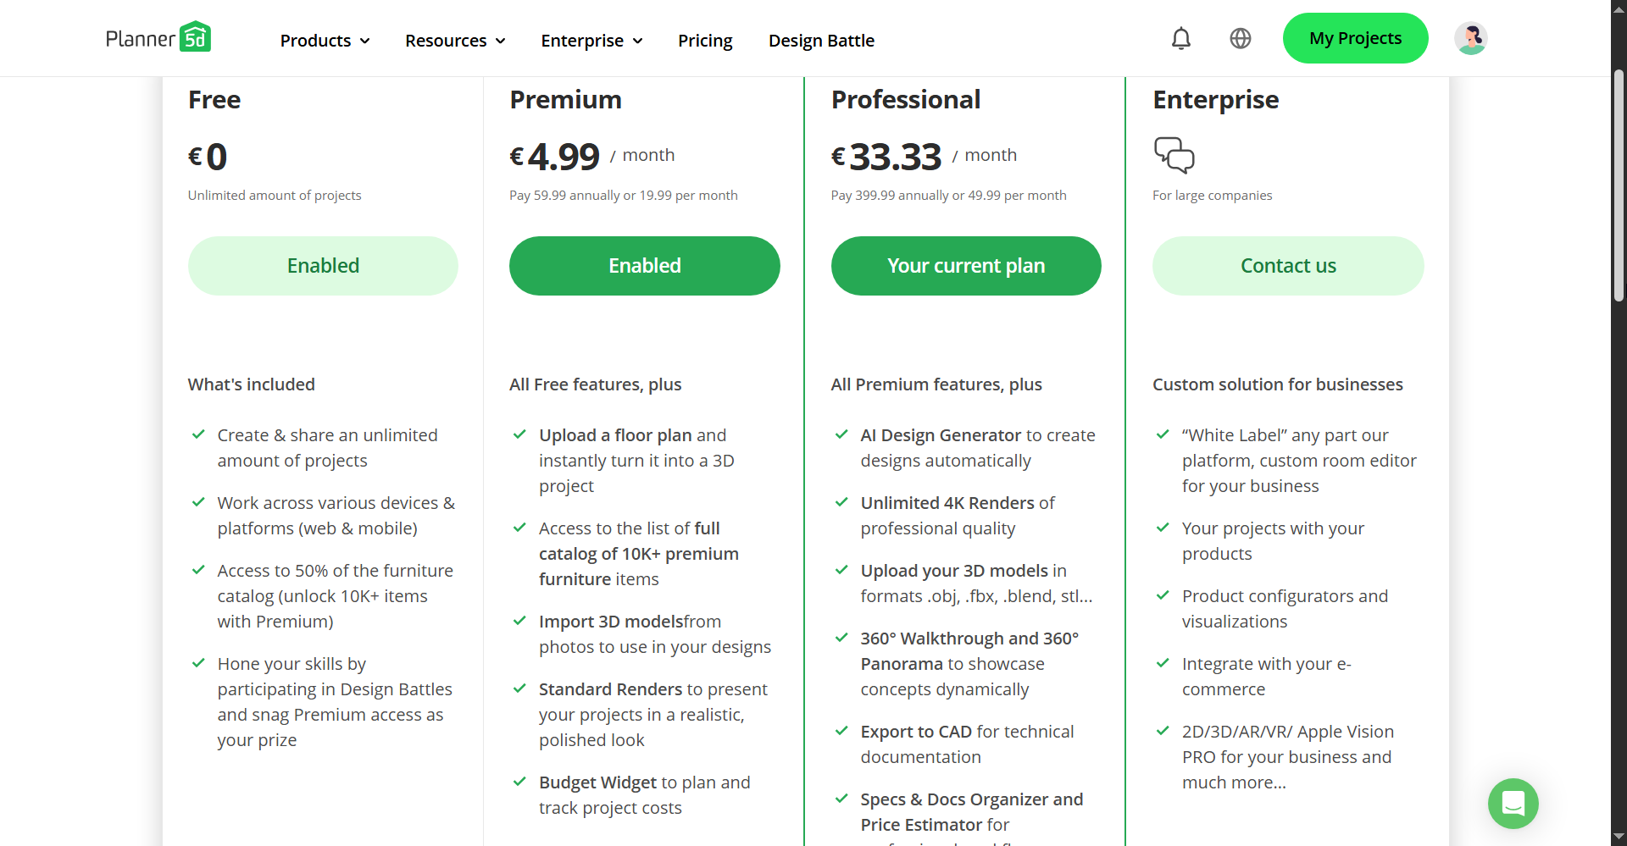1627x846 pixels.
Task: Click the checkmark beside AI Design Generator
Action: coord(841,434)
